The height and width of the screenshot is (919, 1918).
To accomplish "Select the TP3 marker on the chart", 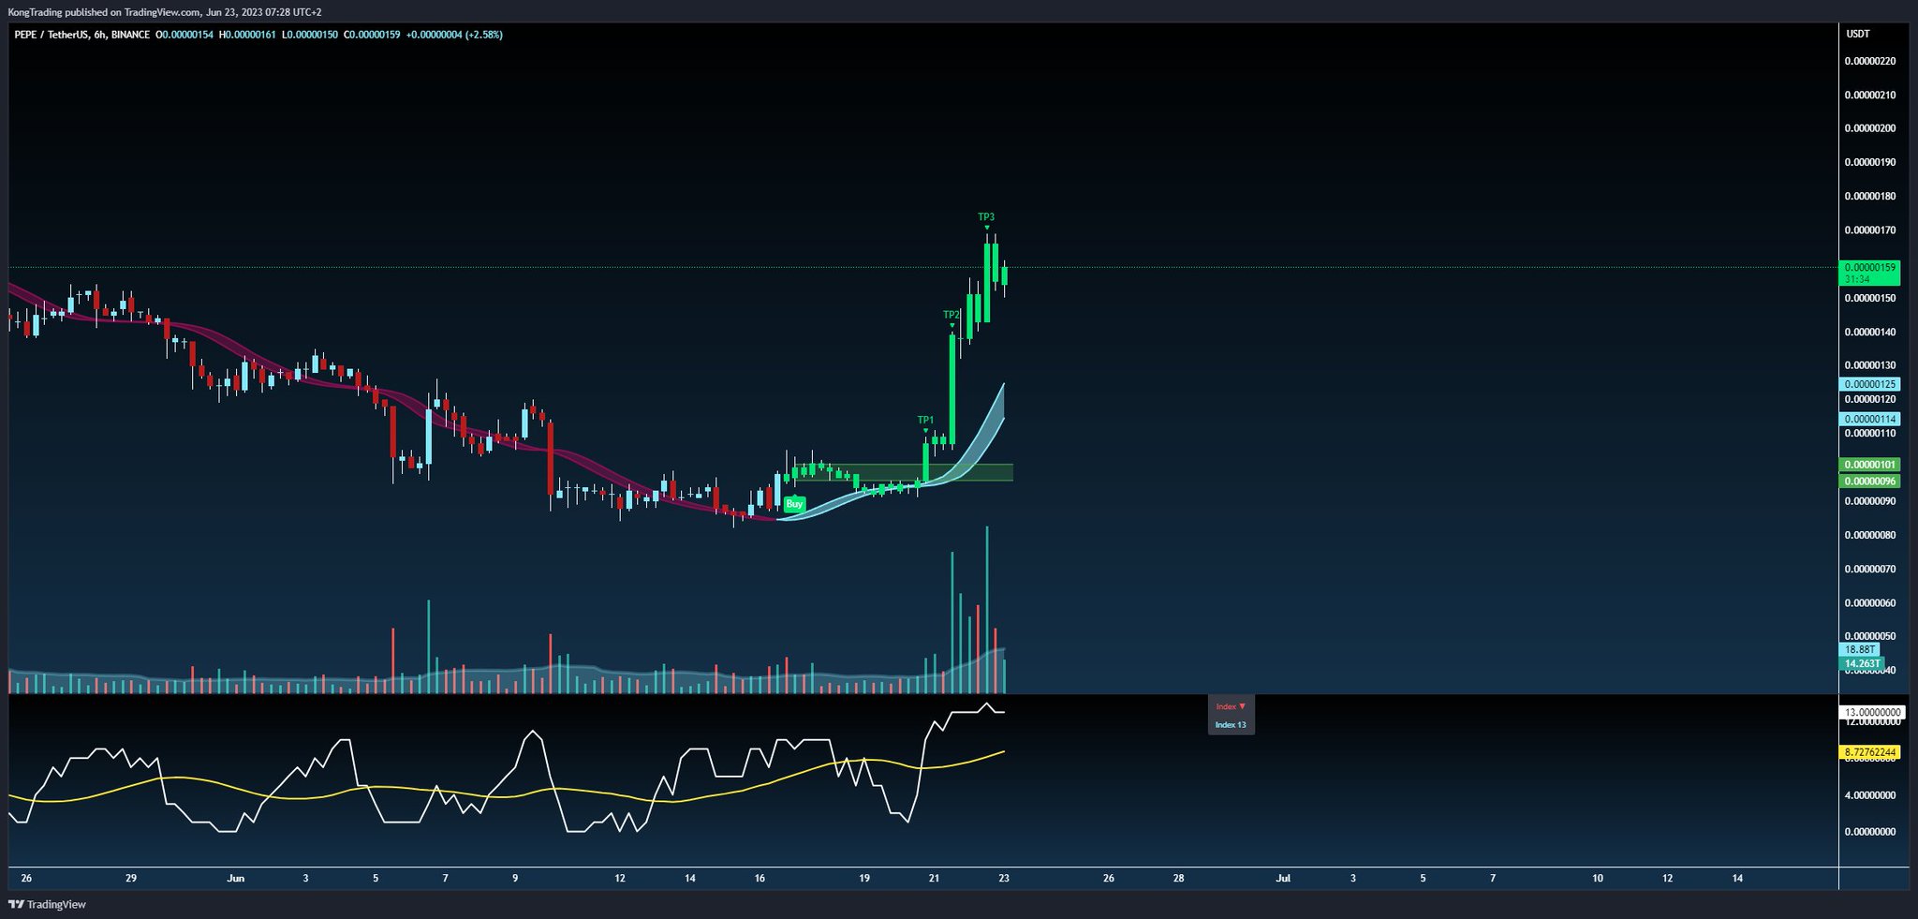I will pos(986,217).
